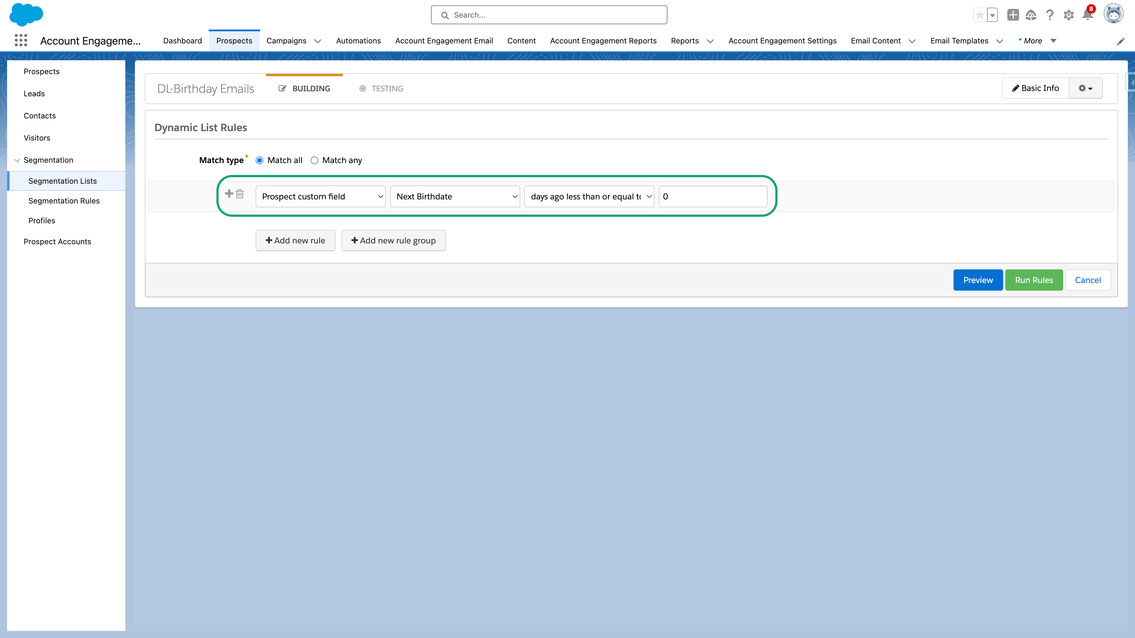
Task: Open Contacts in the sidebar
Action: [x=40, y=116]
